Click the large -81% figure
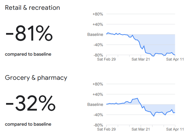The height and width of the screenshot is (138, 191). click(x=29, y=34)
